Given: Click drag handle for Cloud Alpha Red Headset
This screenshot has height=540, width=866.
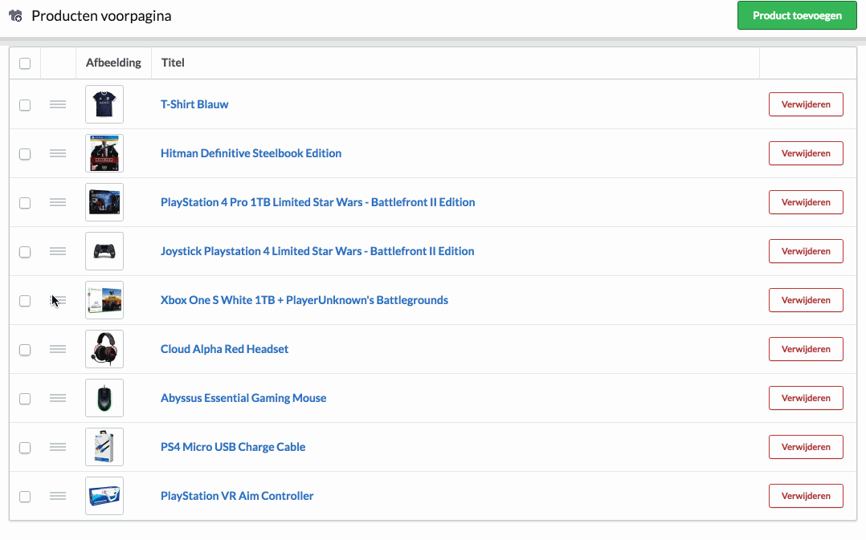Looking at the screenshot, I should tap(58, 349).
